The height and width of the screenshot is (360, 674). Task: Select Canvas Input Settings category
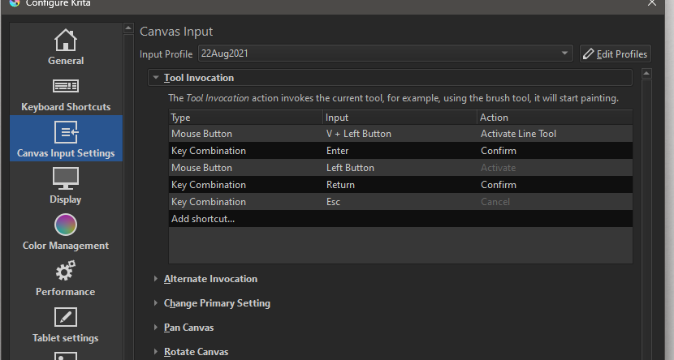(66, 139)
